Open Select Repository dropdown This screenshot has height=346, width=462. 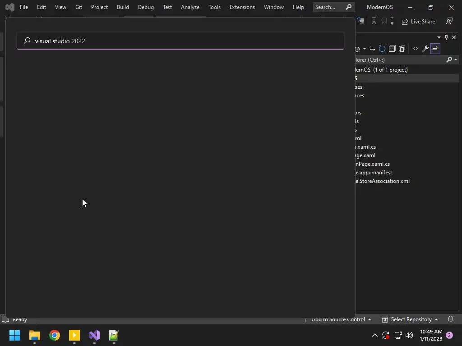tap(410, 319)
